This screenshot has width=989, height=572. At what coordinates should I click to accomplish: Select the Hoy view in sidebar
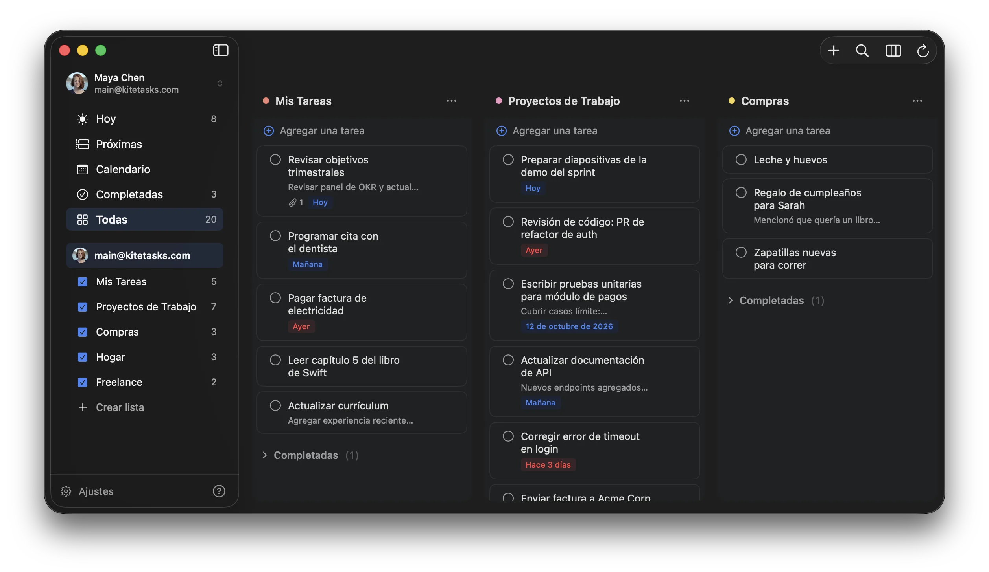tap(145, 119)
